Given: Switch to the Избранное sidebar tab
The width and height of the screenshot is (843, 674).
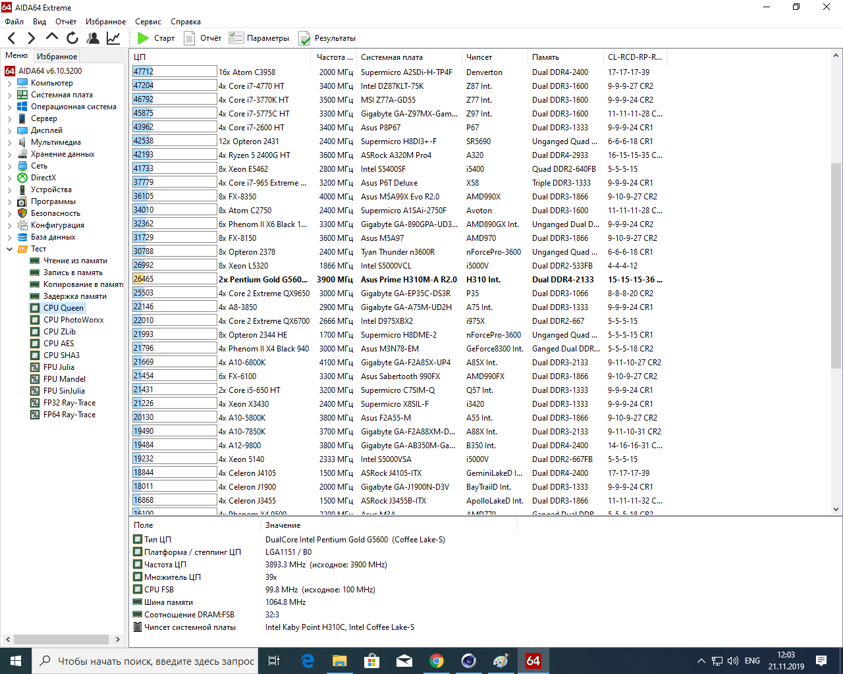Looking at the screenshot, I should pos(57,57).
